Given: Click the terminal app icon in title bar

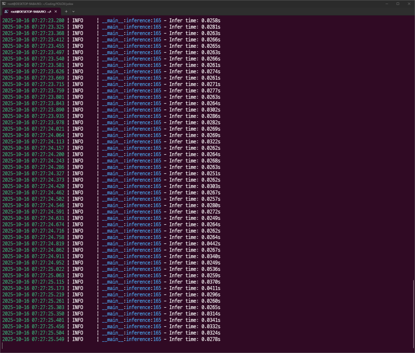Looking at the screenshot, I should 4,4.
